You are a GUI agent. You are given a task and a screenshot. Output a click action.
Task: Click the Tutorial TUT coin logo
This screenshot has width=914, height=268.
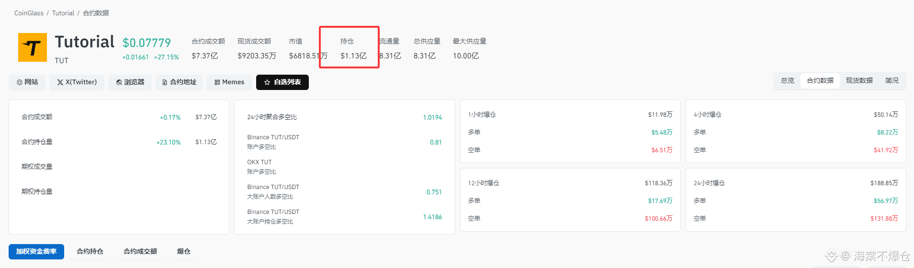pos(33,47)
